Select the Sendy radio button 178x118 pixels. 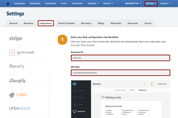122,114
